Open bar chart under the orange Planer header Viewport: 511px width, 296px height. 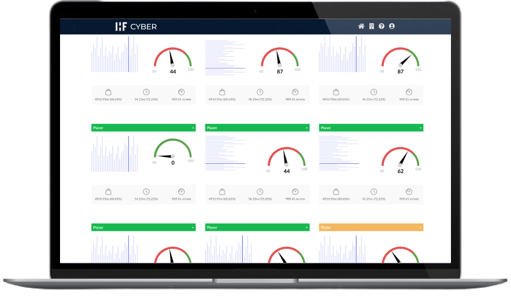342,249
